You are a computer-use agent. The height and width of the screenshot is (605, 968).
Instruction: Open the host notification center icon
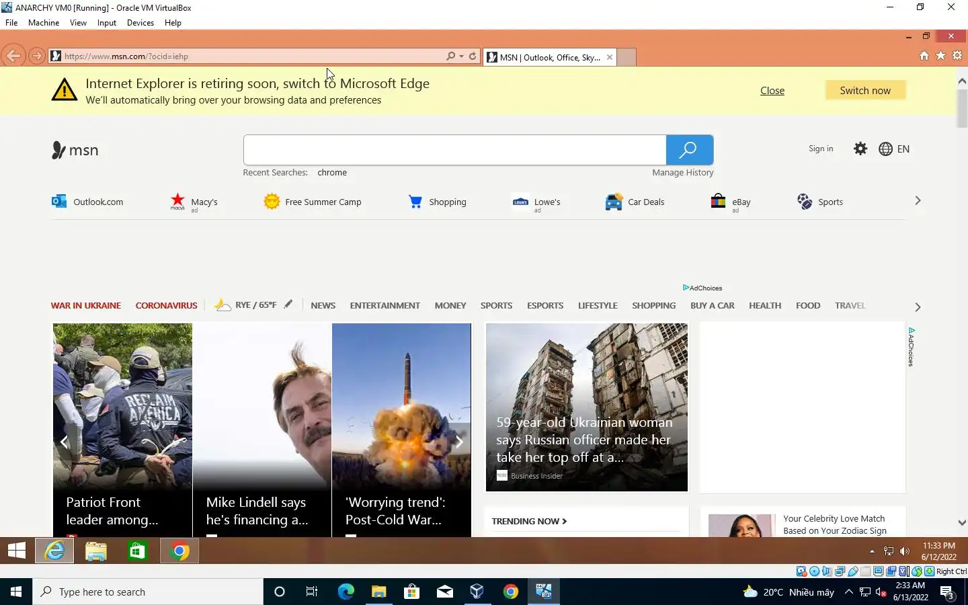(947, 592)
